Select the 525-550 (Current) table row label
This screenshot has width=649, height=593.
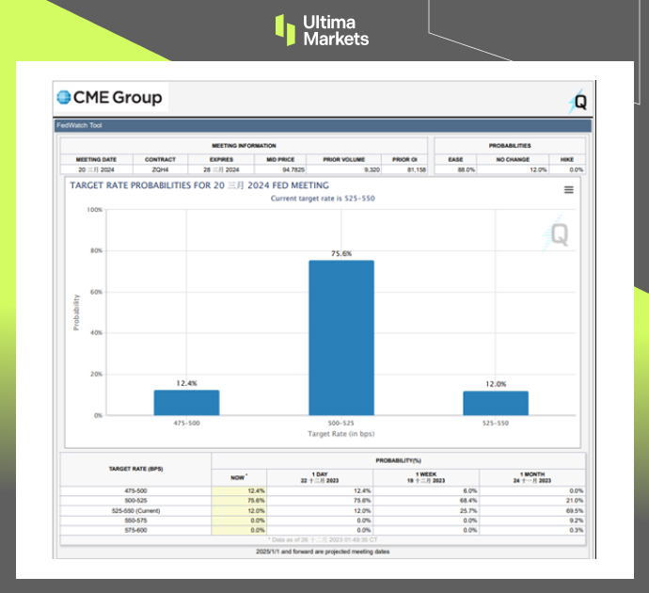[135, 510]
